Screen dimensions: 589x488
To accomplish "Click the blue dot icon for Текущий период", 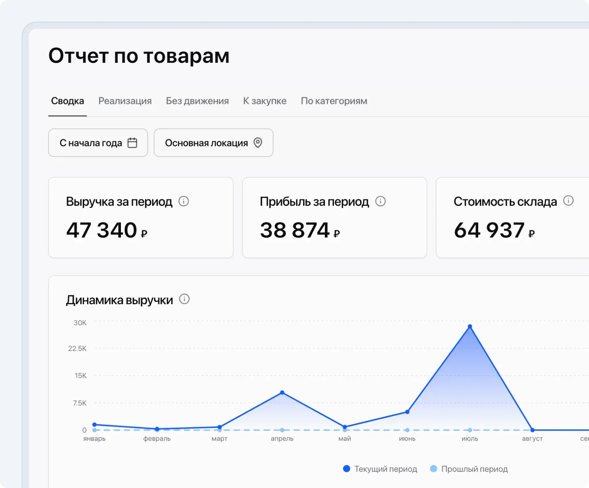I will pos(346,469).
